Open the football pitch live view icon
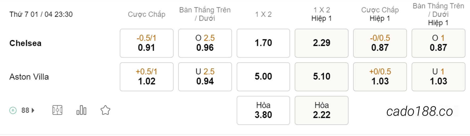This screenshot has width=470, height=136. pos(57,110)
